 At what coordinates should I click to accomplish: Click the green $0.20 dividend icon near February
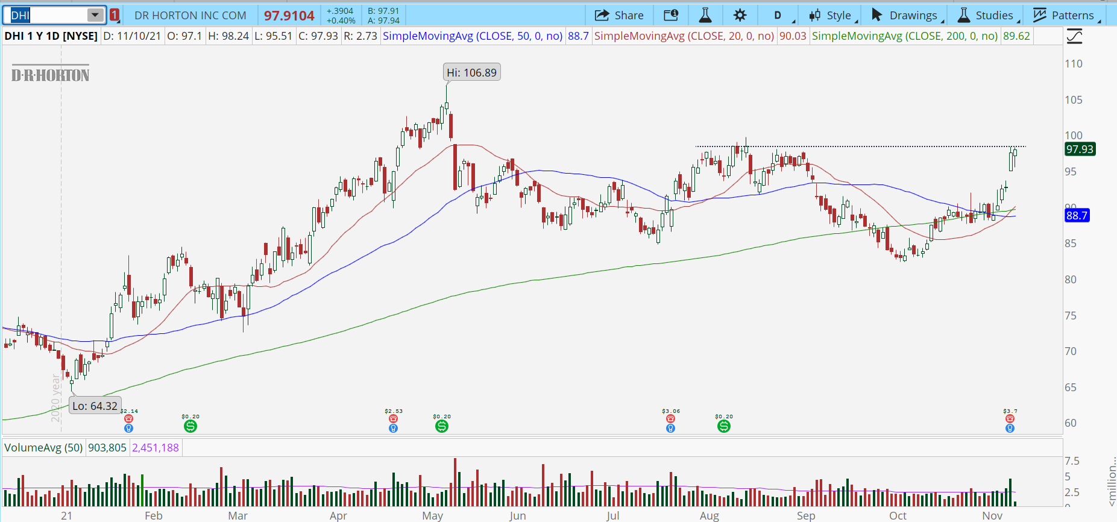tap(190, 426)
